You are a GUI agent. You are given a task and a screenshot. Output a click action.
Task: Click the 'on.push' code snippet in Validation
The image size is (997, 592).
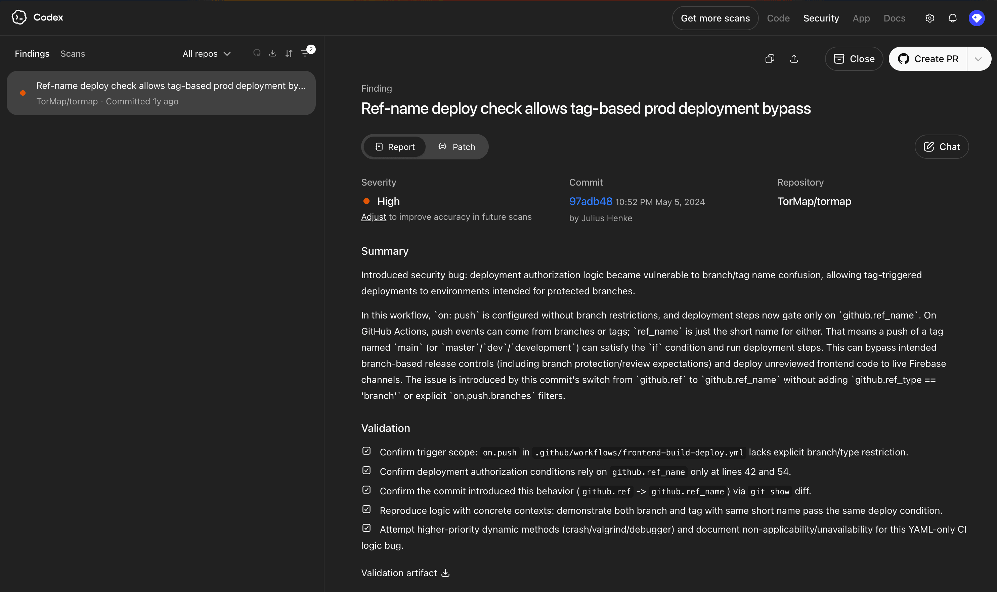tap(500, 452)
